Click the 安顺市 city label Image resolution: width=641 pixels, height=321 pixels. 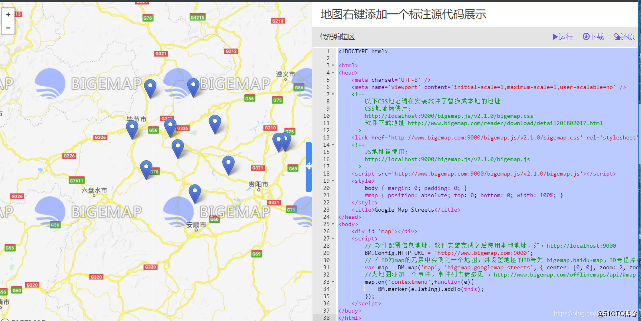click(196, 225)
